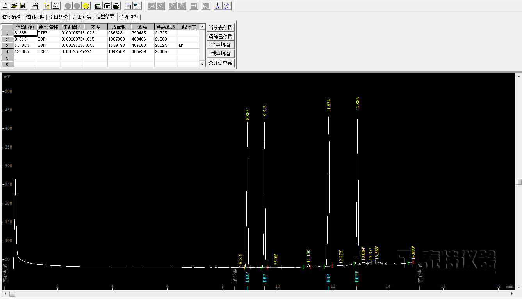522x299 pixels.
Task: Select the 定量方法 tab
Action: [82, 17]
